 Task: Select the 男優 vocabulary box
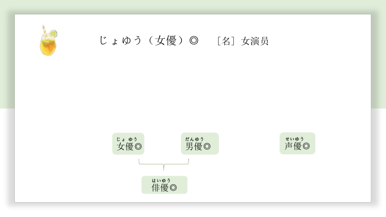(200, 143)
